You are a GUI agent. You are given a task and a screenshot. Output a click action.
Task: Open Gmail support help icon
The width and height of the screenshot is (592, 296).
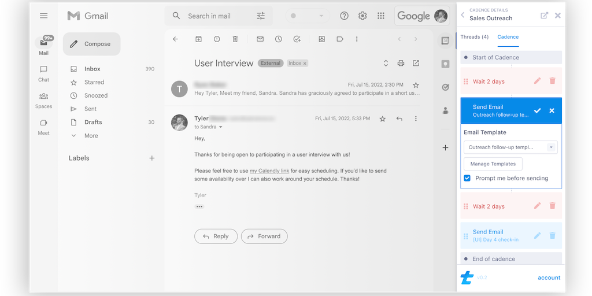point(344,16)
